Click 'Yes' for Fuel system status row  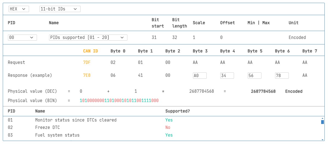click(x=169, y=135)
